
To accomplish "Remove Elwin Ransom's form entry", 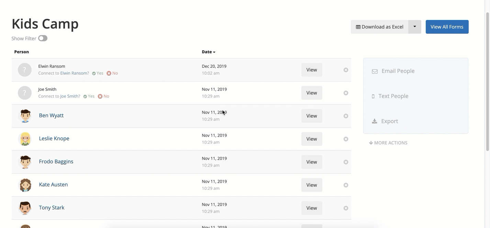I will [346, 70].
